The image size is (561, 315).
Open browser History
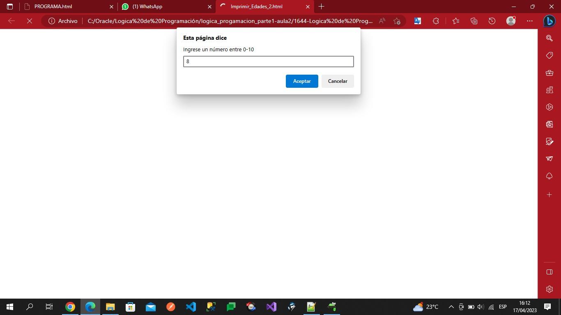coord(492,21)
